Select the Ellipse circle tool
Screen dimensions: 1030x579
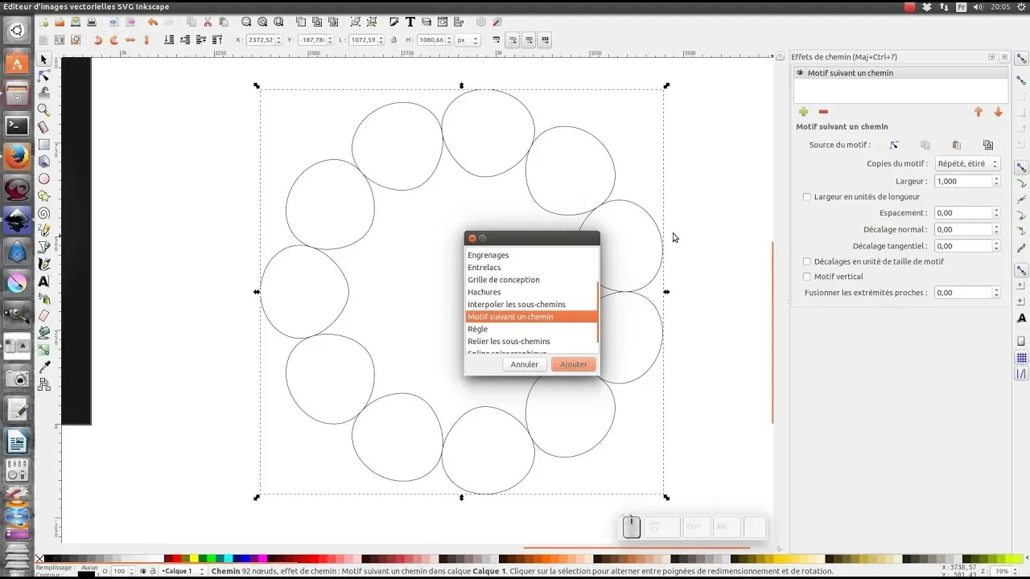point(44,179)
